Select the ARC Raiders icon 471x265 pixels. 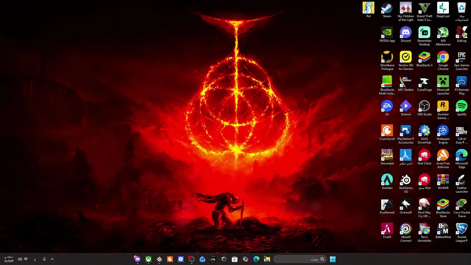click(x=406, y=84)
